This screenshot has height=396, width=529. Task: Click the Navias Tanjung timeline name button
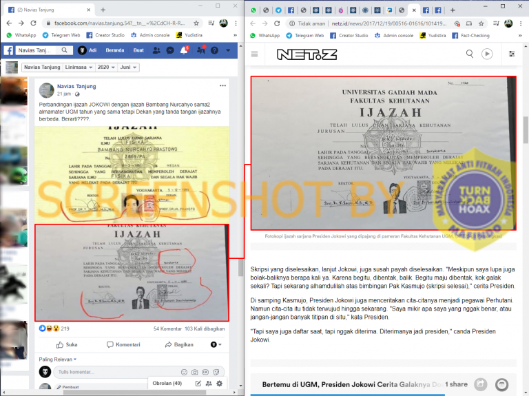(42, 67)
